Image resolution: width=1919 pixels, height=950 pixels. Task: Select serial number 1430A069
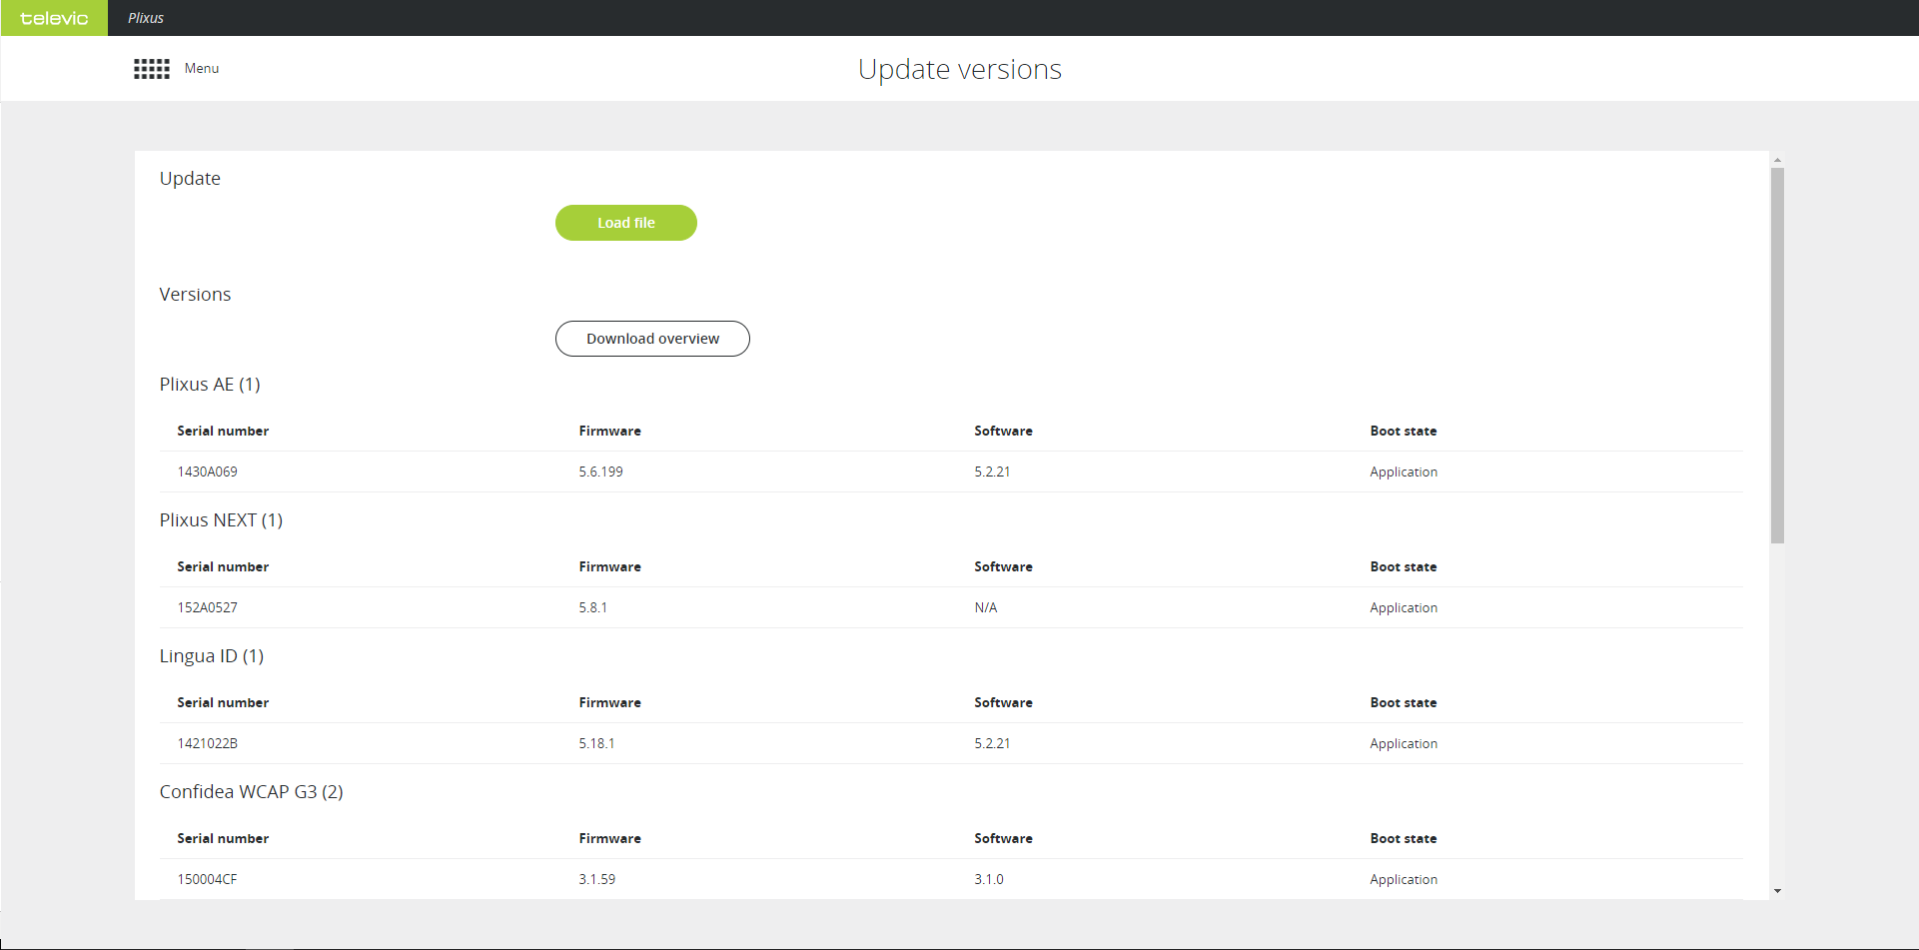[x=208, y=472]
